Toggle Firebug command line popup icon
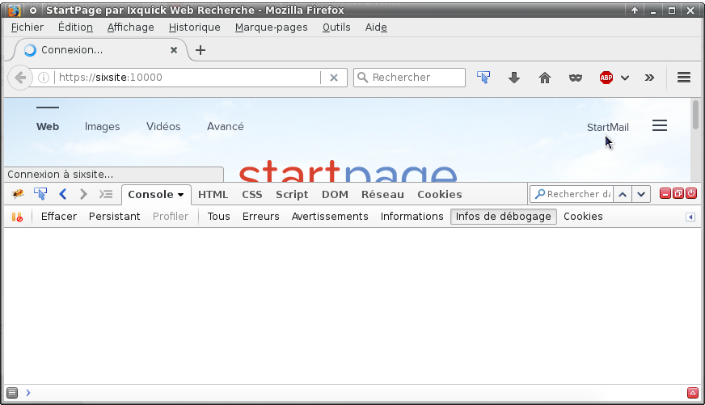705x405 pixels. [106, 194]
